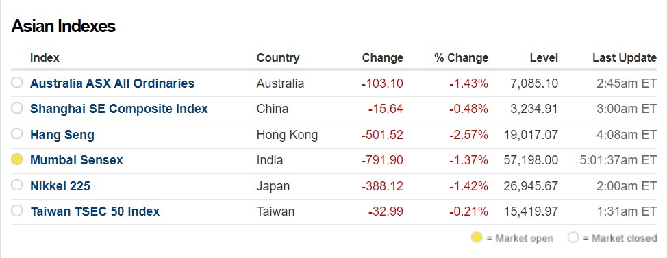Select the Taiwan TSEC 50 Index status circle
The height and width of the screenshot is (258, 667).
[x=16, y=211]
